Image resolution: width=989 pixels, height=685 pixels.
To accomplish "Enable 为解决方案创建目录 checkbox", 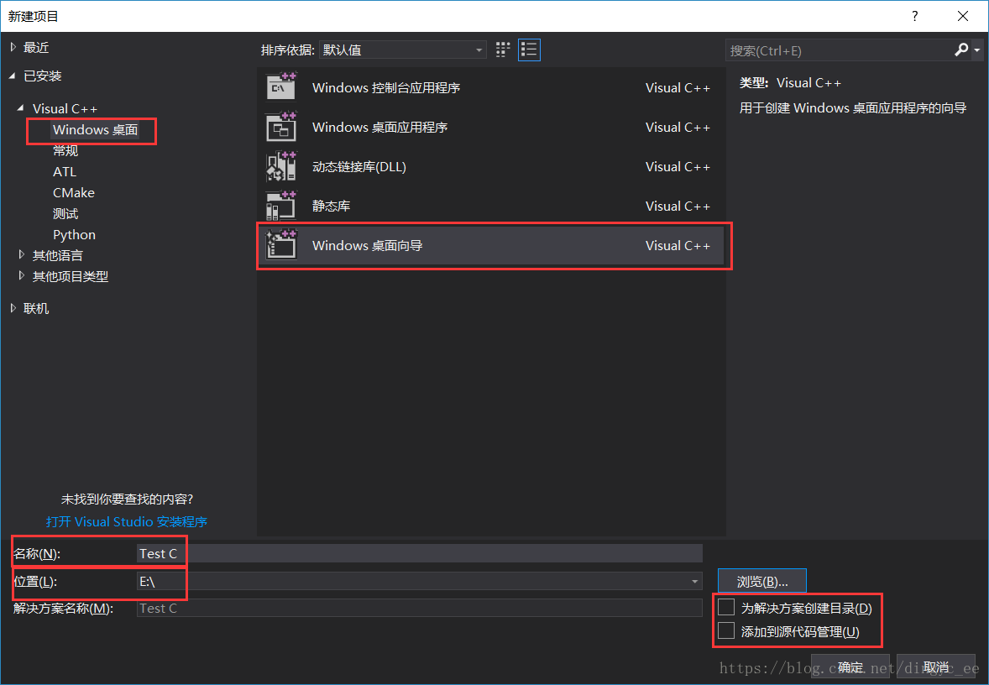I will pyautogui.click(x=725, y=607).
